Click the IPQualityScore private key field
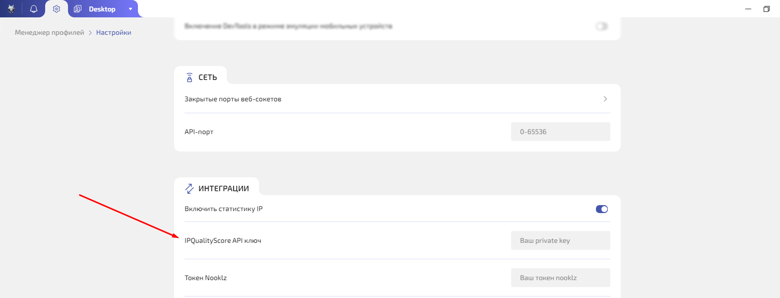 [x=560, y=240]
